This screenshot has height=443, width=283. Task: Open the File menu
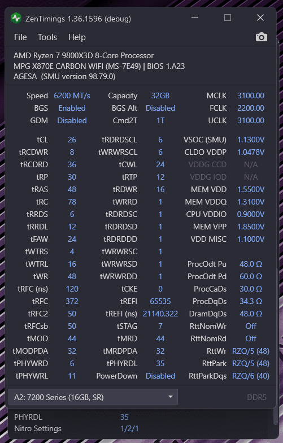[x=20, y=37]
